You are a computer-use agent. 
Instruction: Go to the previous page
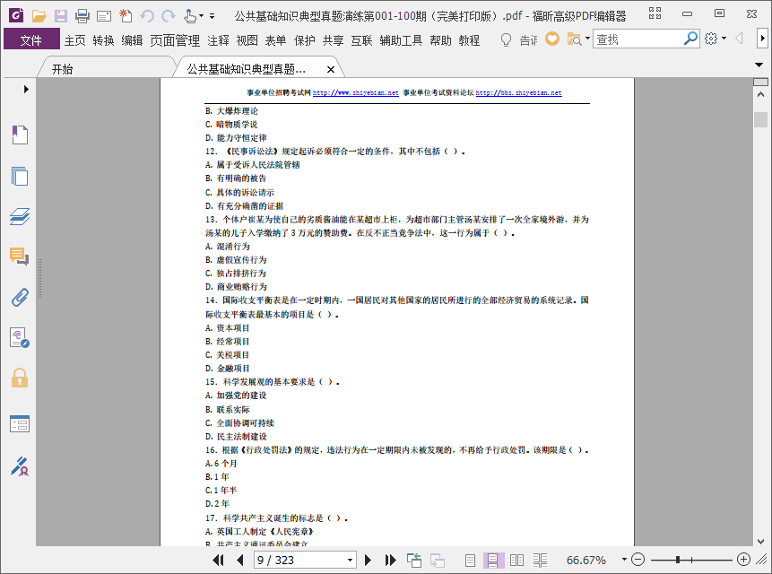(x=240, y=560)
